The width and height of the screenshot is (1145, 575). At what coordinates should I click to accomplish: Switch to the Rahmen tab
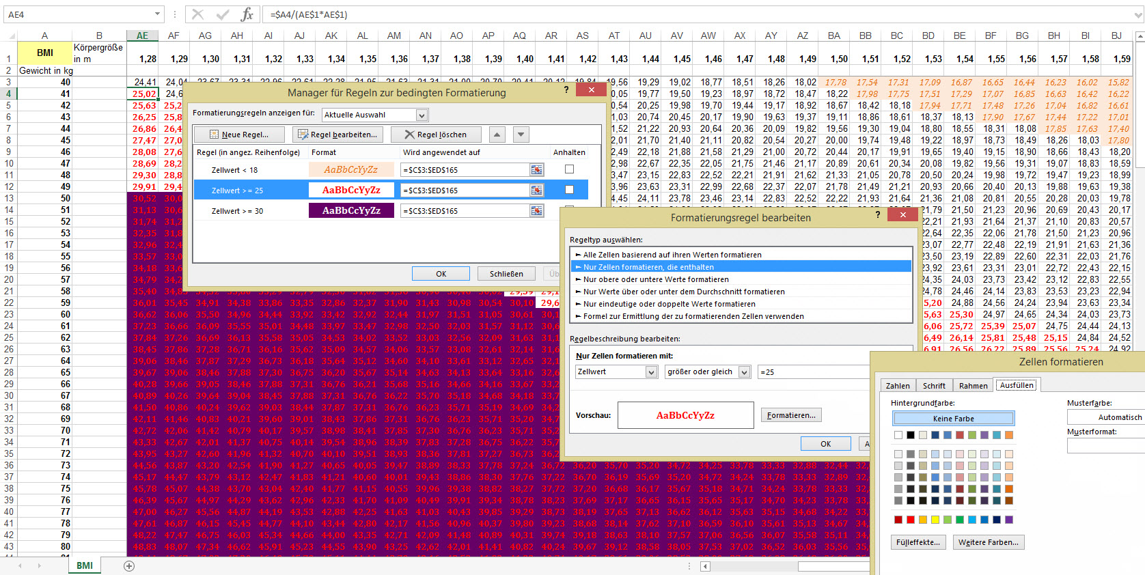click(973, 386)
